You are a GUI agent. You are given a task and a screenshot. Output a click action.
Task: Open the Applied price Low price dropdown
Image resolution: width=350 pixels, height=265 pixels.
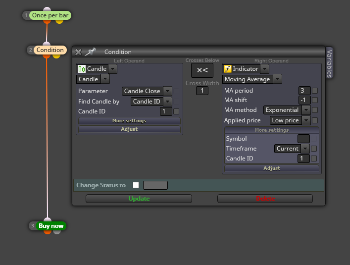(x=306, y=120)
